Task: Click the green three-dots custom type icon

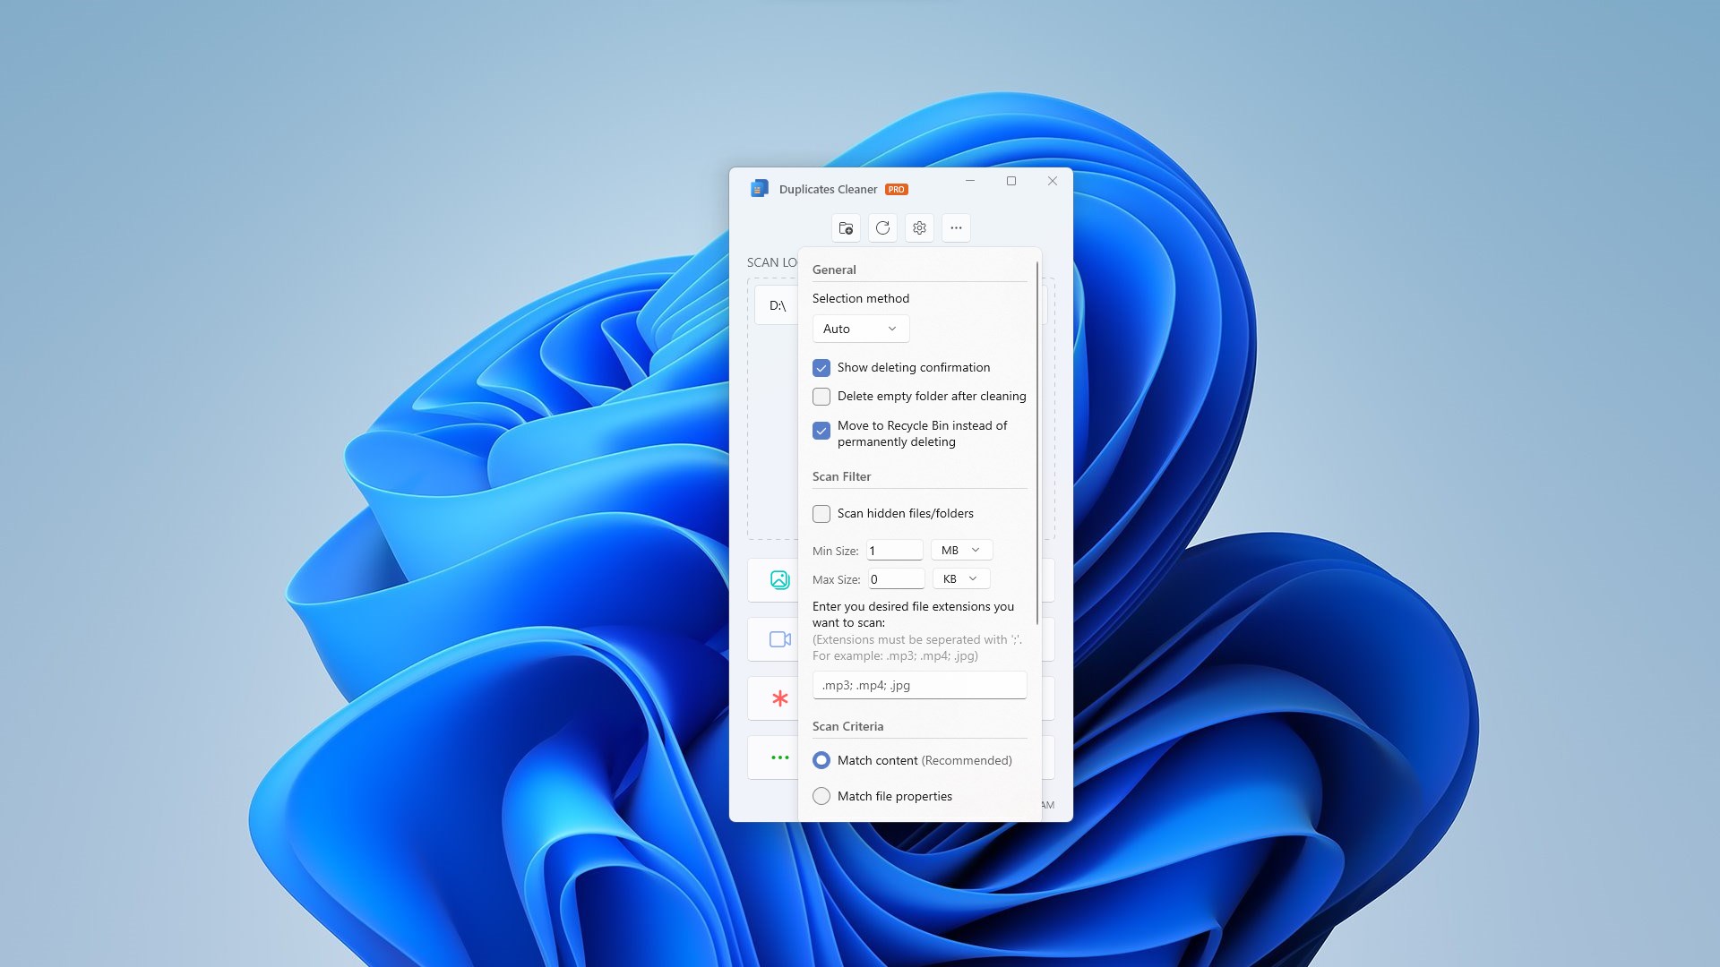Action: pyautogui.click(x=779, y=757)
